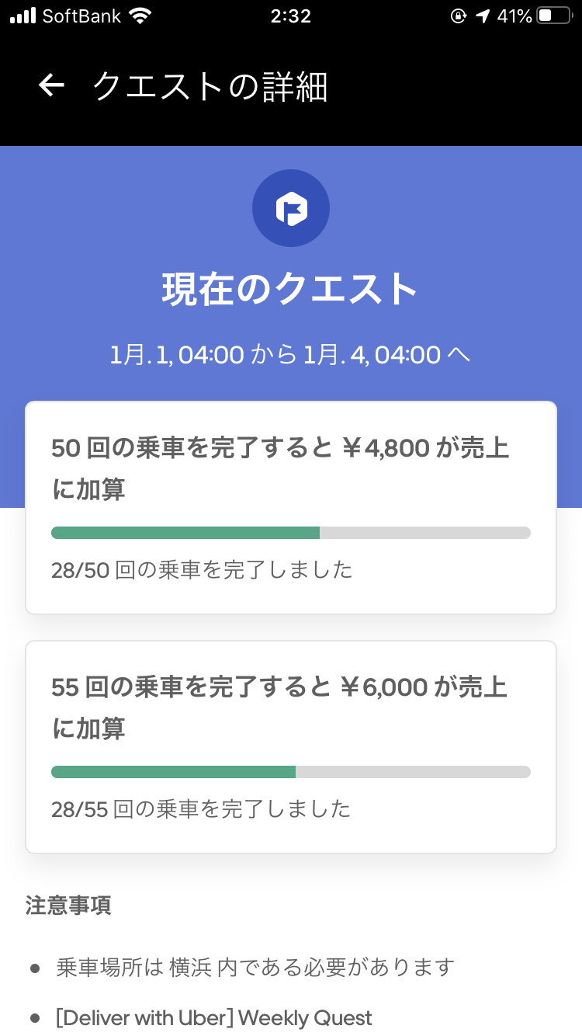Screen dimensions: 582x1036
Task: Tap the orientation lock status icon
Action: [459, 16]
